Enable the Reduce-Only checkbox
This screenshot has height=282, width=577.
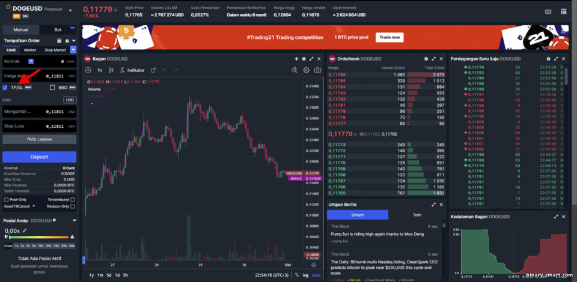click(73, 206)
